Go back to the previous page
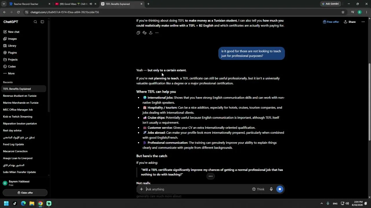The image size is (371, 208). pos(4,12)
